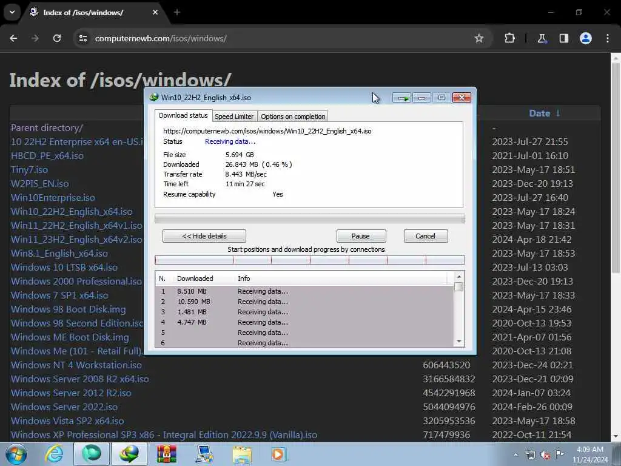Open Chrome three-dot menu
This screenshot has height=466, width=621.
608,38
